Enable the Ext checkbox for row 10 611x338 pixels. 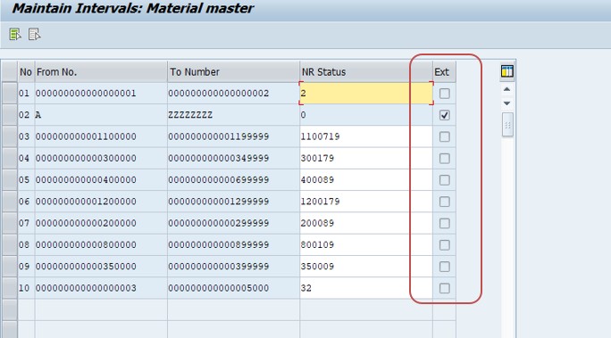pos(444,288)
